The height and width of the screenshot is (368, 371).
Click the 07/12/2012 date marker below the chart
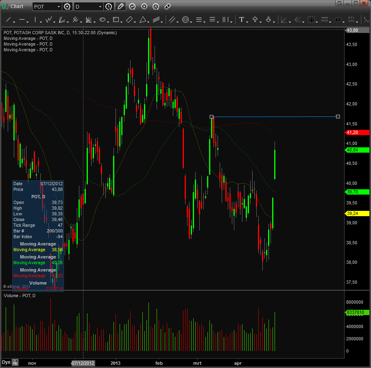(x=83, y=363)
